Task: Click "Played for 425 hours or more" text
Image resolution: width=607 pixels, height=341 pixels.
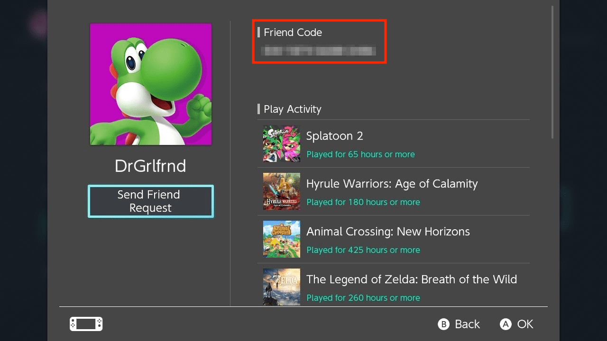Action: click(x=363, y=250)
